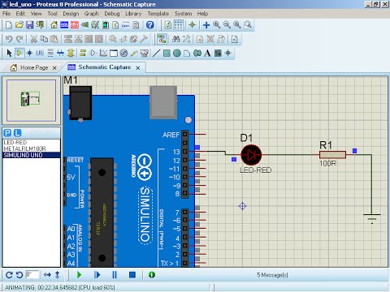The height and width of the screenshot is (292, 390).
Task: Pause the running simulation
Action: 115,275
